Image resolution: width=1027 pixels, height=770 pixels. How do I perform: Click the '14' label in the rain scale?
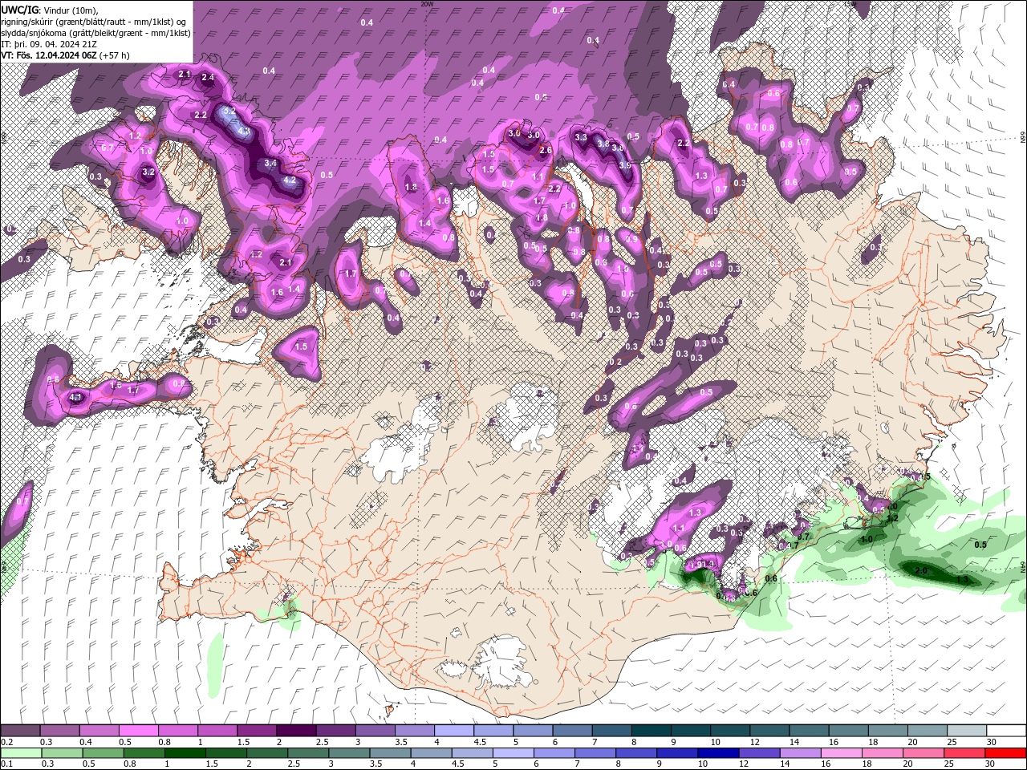pyautogui.click(x=785, y=764)
